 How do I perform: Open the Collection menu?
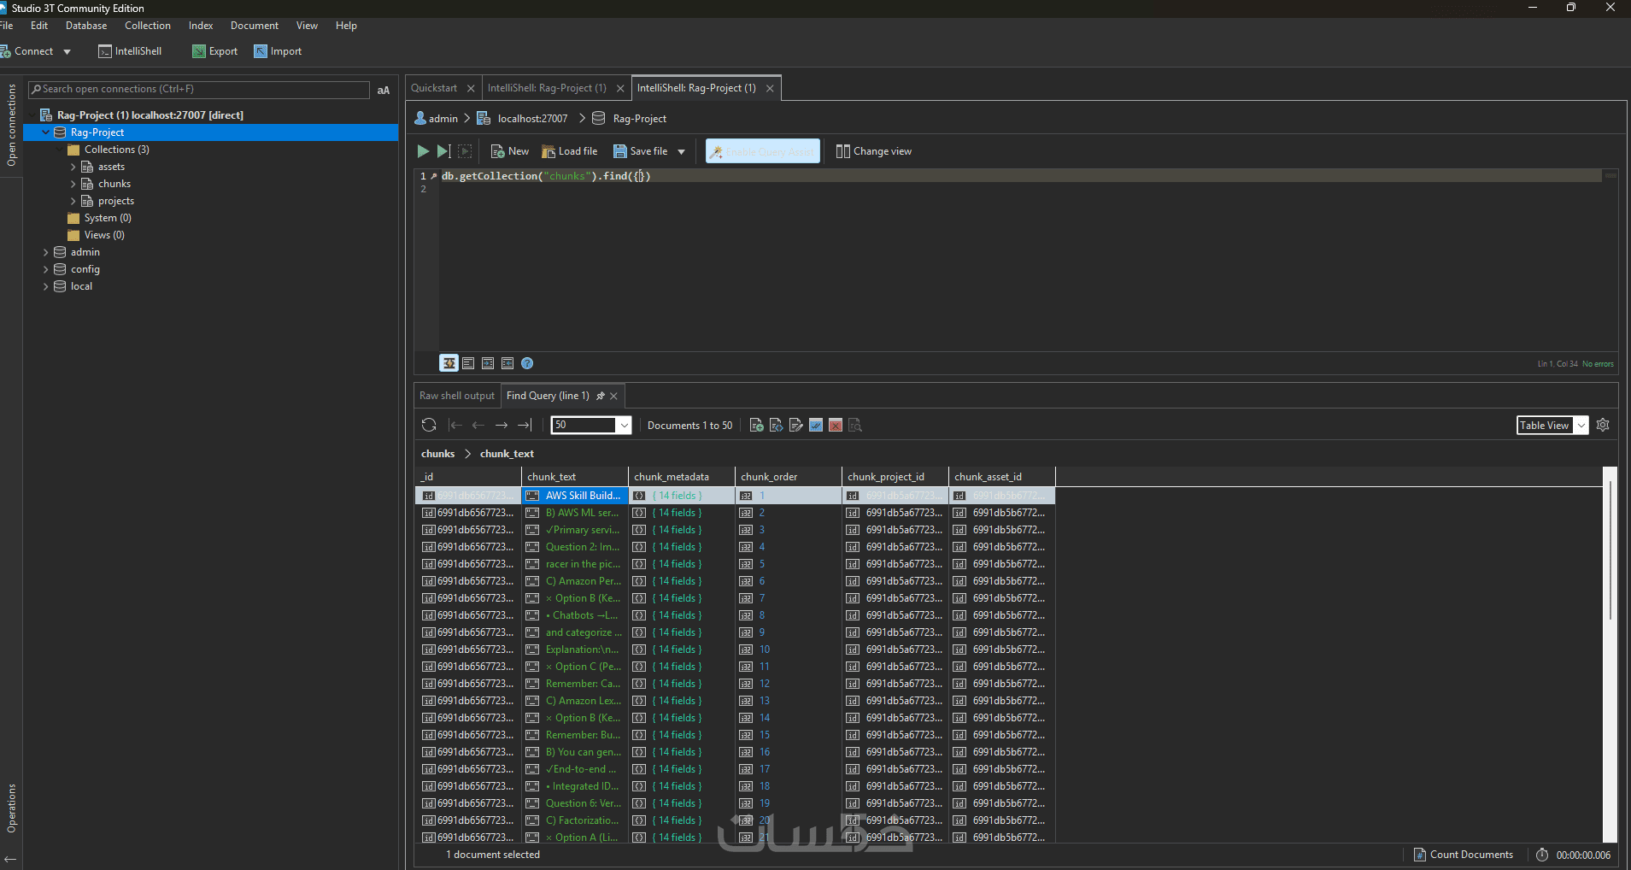(x=147, y=26)
